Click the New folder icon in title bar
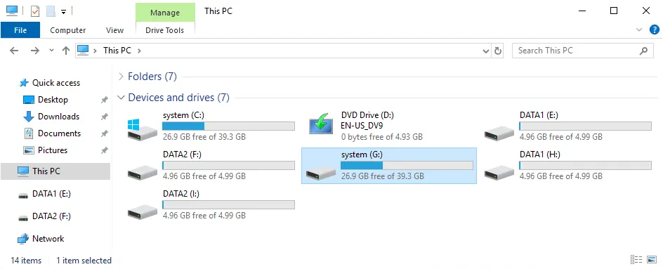 coord(51,11)
